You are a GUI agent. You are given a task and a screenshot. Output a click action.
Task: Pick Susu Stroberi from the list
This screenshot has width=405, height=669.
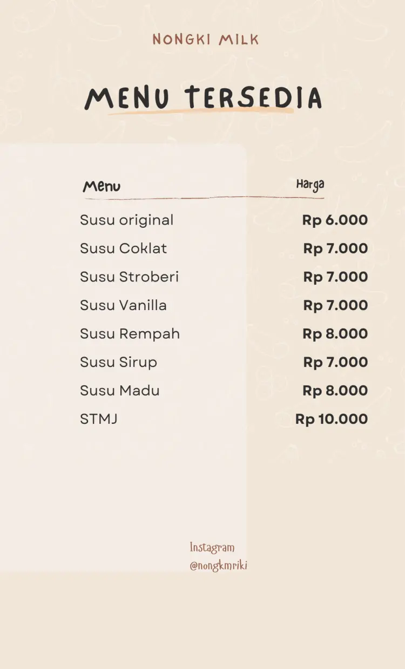[129, 277]
